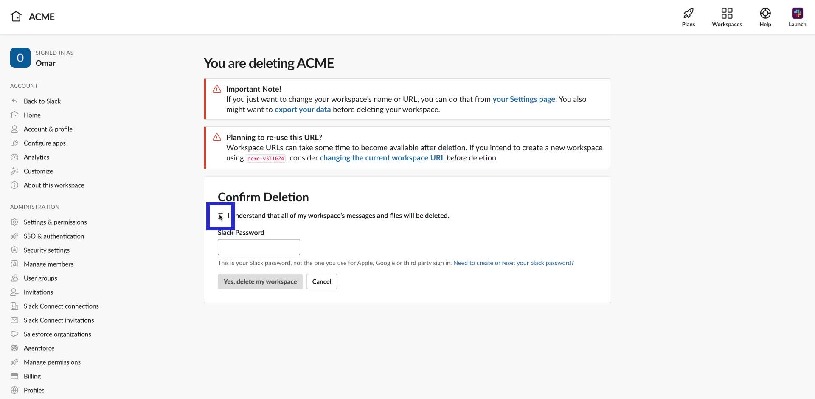Screen dimensions: 815x399
Task: Open Security settings shield icon
Action: pos(14,250)
